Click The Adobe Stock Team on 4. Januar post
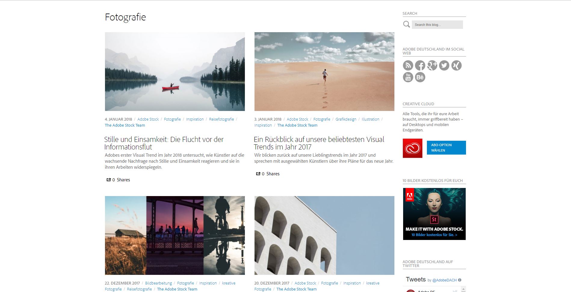The height and width of the screenshot is (292, 571). 125,125
